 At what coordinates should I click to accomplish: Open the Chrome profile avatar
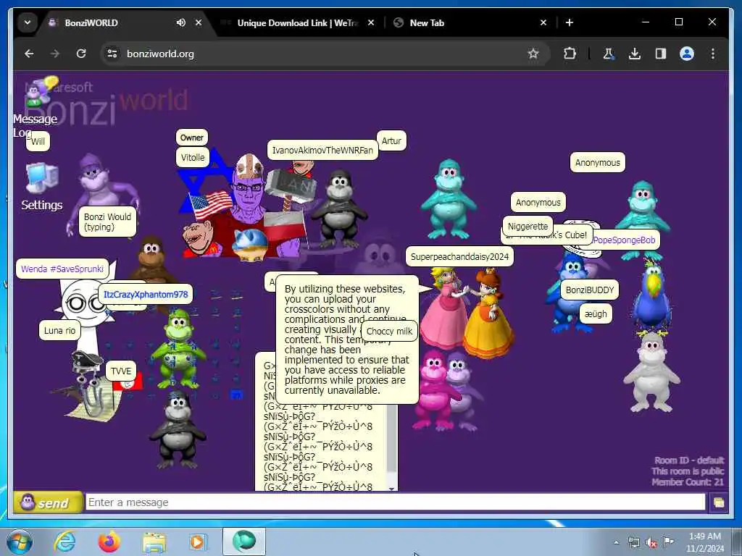tap(687, 54)
